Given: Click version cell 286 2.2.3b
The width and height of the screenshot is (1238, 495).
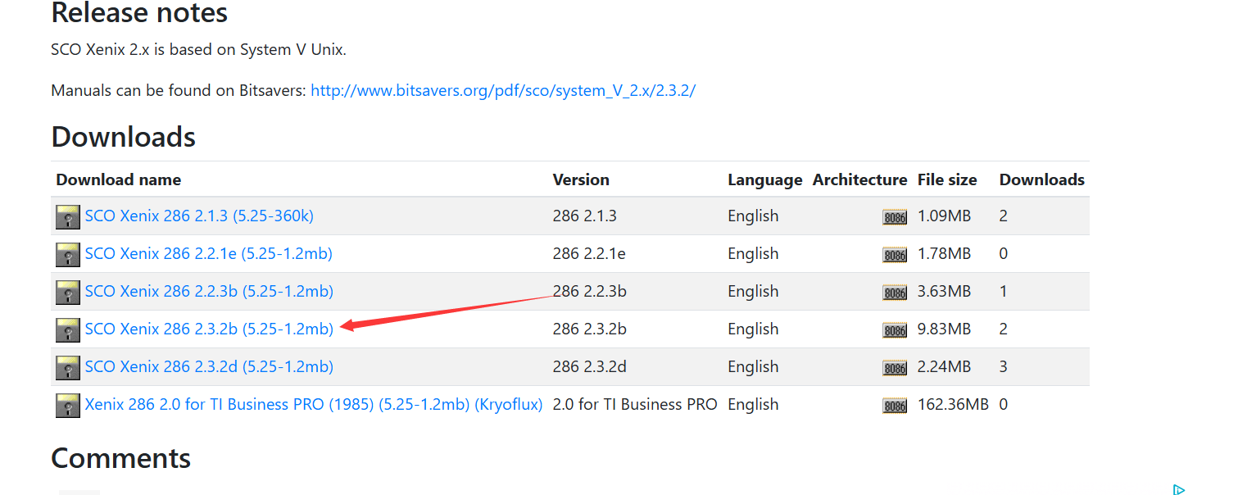Looking at the screenshot, I should tap(590, 292).
